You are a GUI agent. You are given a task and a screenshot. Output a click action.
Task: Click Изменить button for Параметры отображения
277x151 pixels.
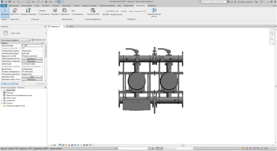point(32,61)
